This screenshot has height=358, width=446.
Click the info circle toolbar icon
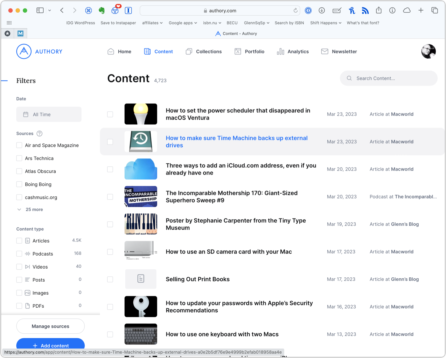coord(392,10)
